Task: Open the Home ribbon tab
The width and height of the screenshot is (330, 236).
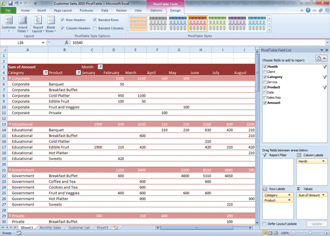Action: pyautogui.click(x=25, y=10)
